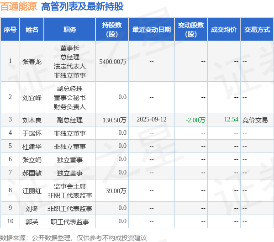Click the 百通能源 title text

[19, 7]
